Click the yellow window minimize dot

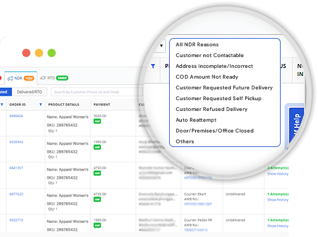tap(39, 53)
